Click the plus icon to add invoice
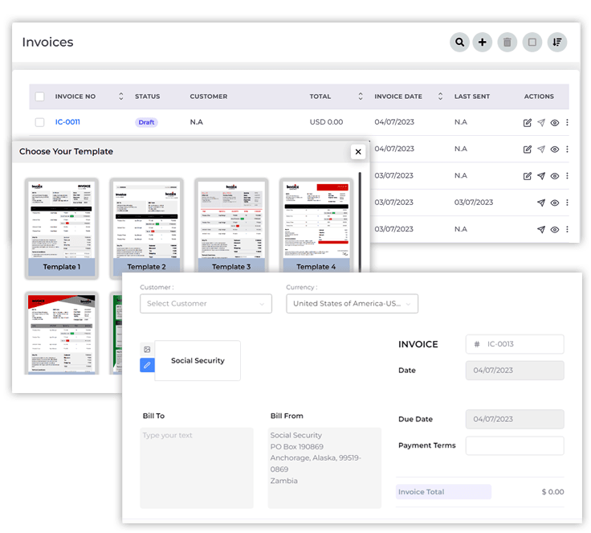Screen dimensions: 591x533 click(x=483, y=43)
